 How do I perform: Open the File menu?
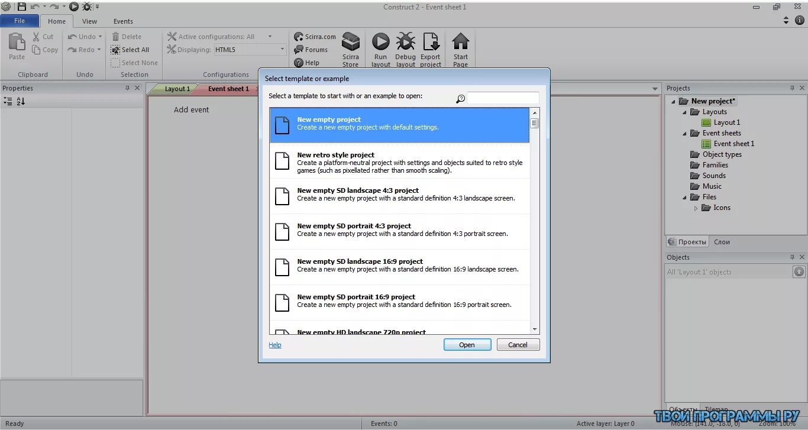coord(20,21)
